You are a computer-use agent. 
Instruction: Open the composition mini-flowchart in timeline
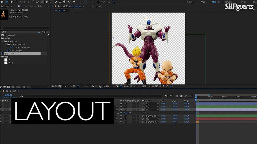[x=166, y=96]
